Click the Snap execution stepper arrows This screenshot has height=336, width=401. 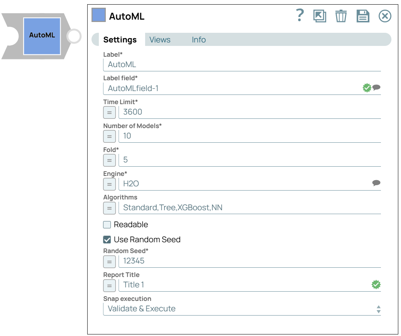[379, 308]
